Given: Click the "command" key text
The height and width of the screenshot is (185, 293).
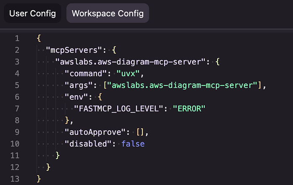Looking at the screenshot, I should click(x=86, y=73).
